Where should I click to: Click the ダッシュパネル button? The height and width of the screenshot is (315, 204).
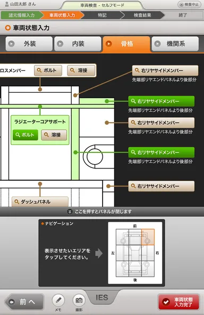tap(40, 201)
